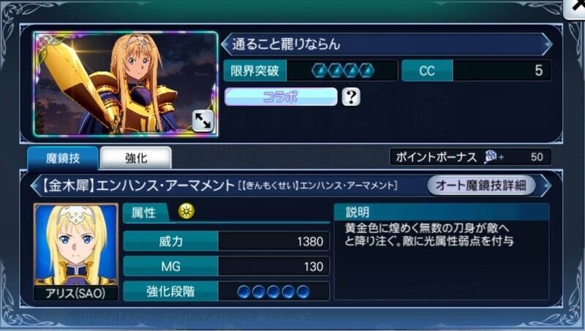585x331 pixels.
Task: Click the left arrow of the card title bar
Action: click(x=227, y=44)
